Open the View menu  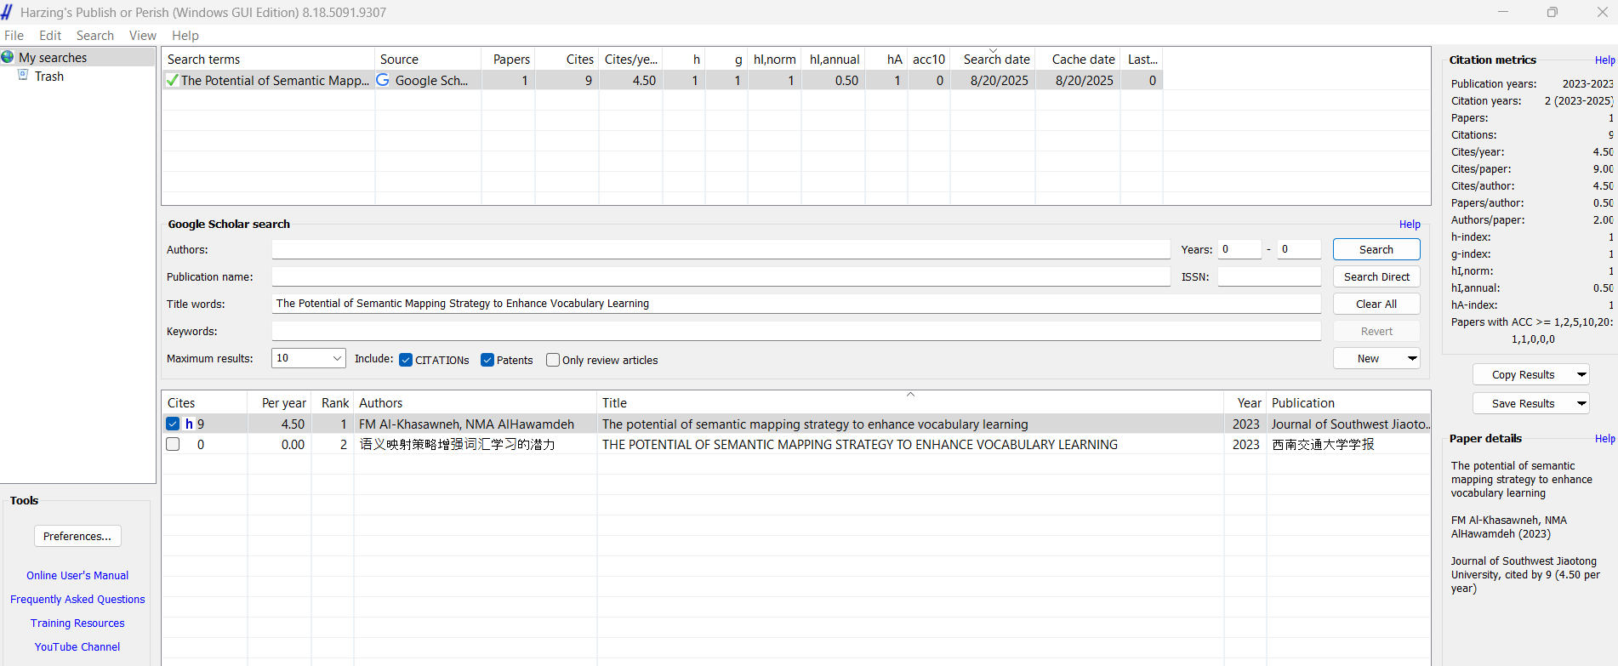point(142,36)
